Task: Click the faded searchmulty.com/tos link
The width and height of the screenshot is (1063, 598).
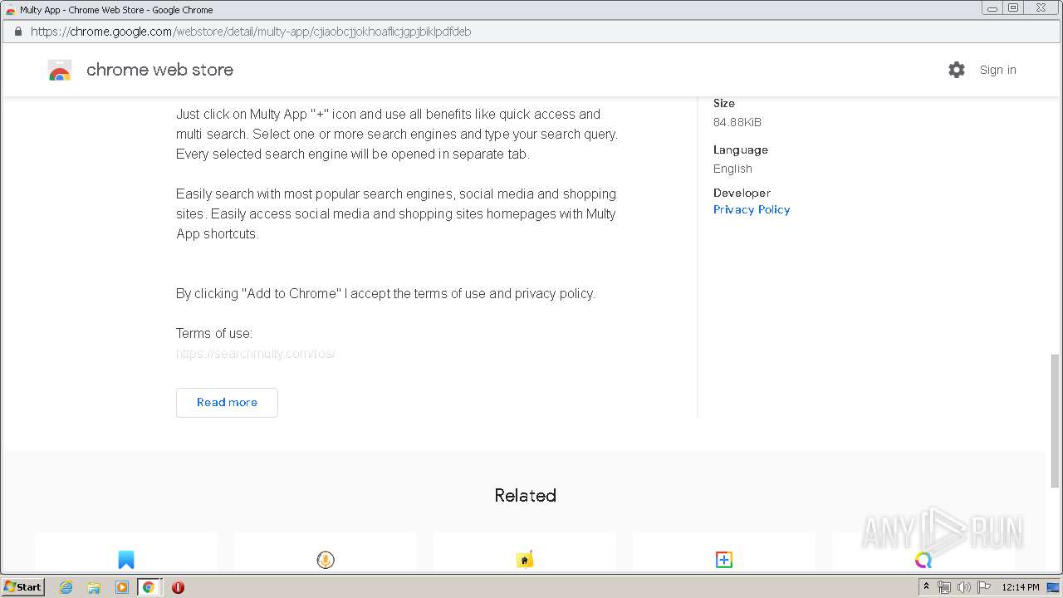Action: point(256,353)
